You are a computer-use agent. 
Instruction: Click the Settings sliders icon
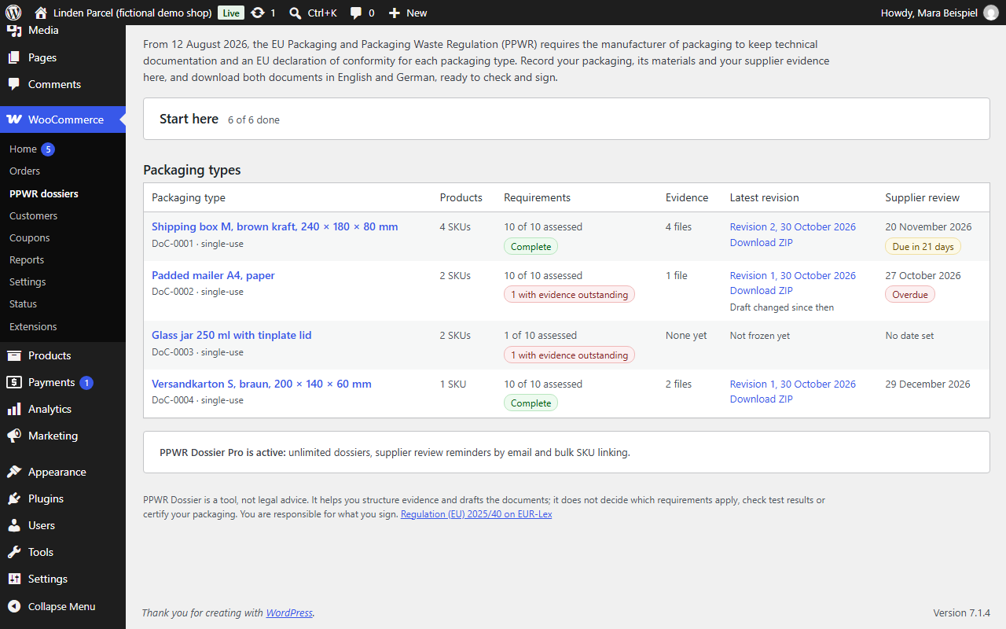click(x=14, y=579)
